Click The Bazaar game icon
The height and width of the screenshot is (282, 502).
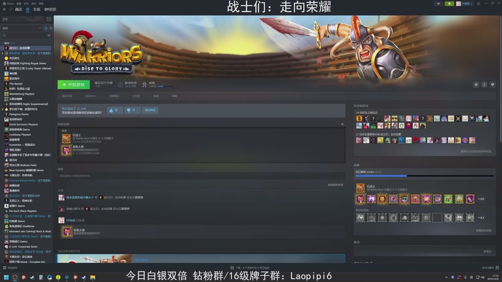click(6, 84)
